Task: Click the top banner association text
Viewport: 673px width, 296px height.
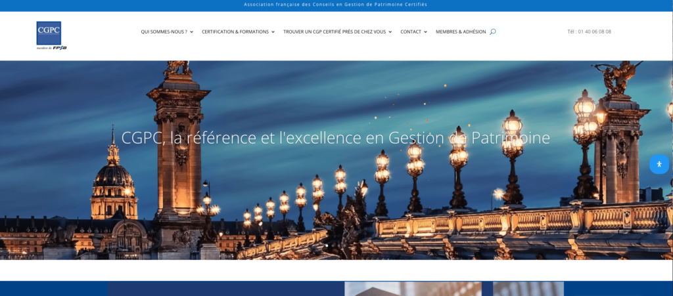Action: [336, 5]
